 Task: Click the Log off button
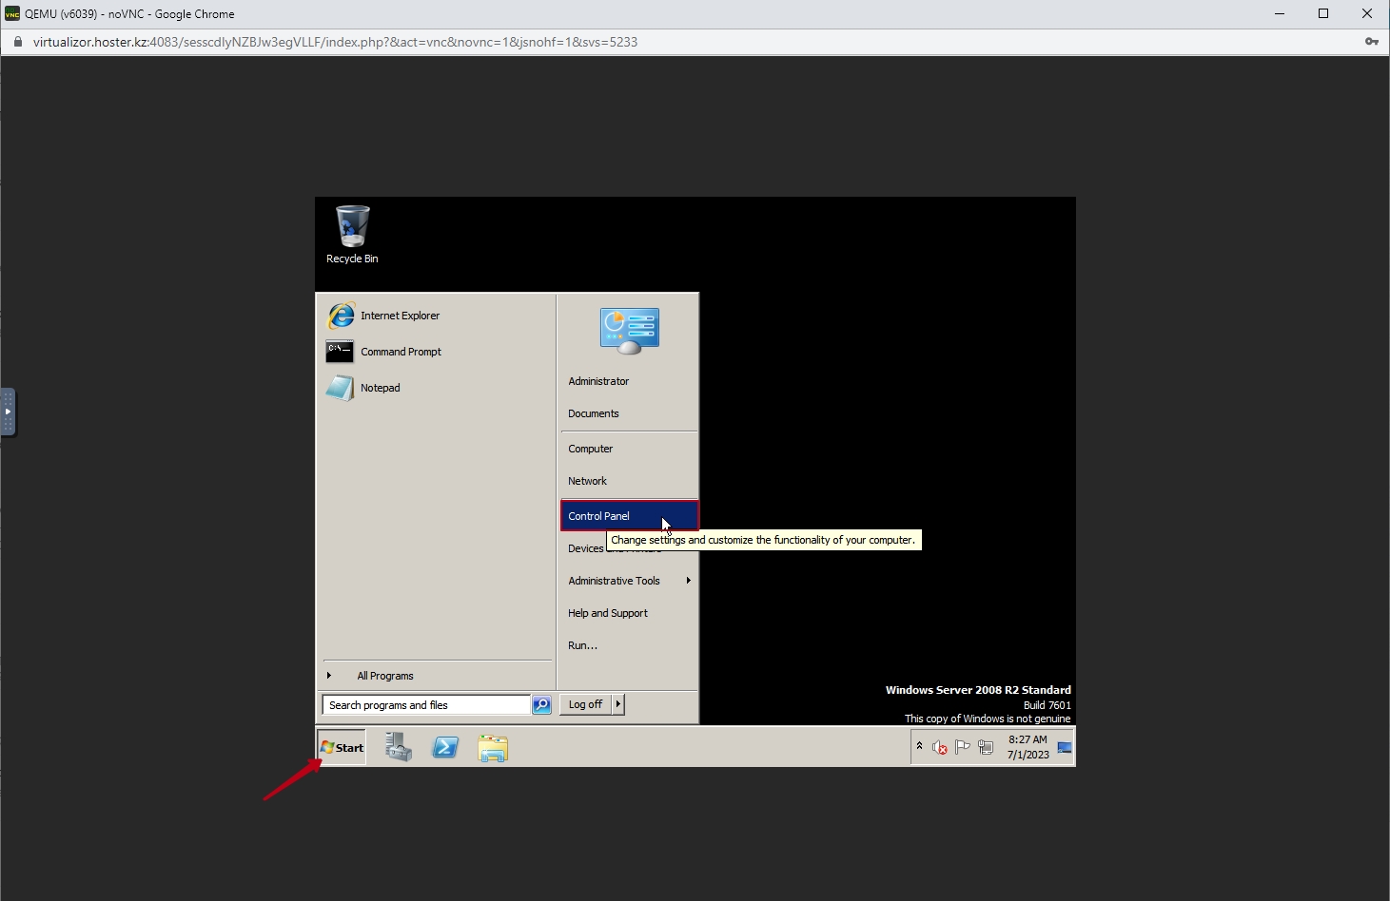[x=585, y=704]
